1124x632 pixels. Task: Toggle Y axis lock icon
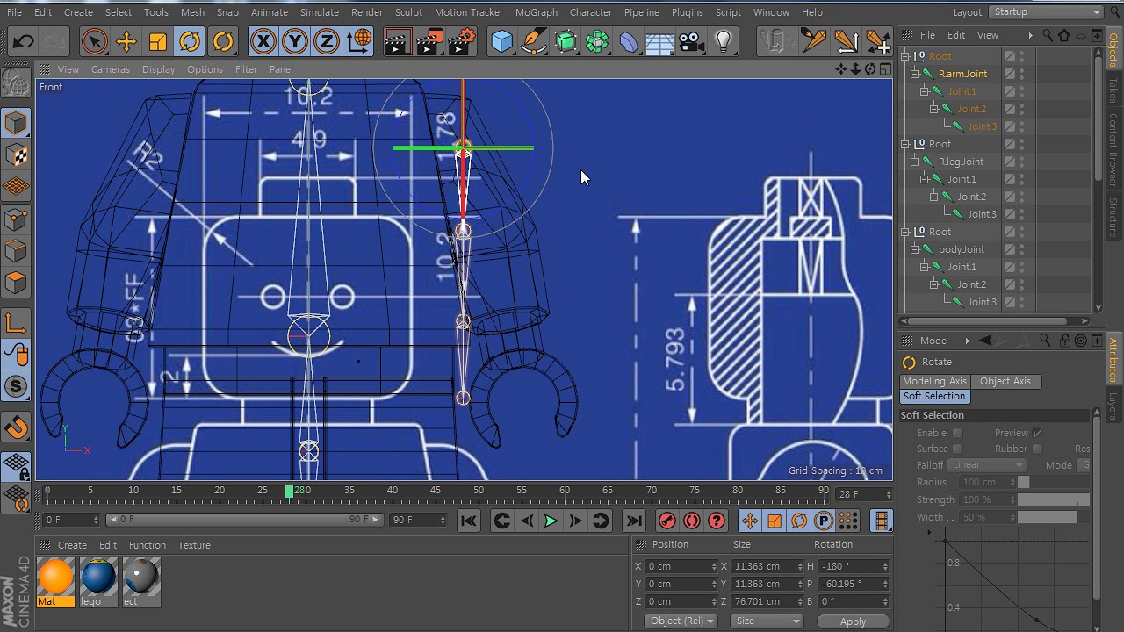pos(295,41)
